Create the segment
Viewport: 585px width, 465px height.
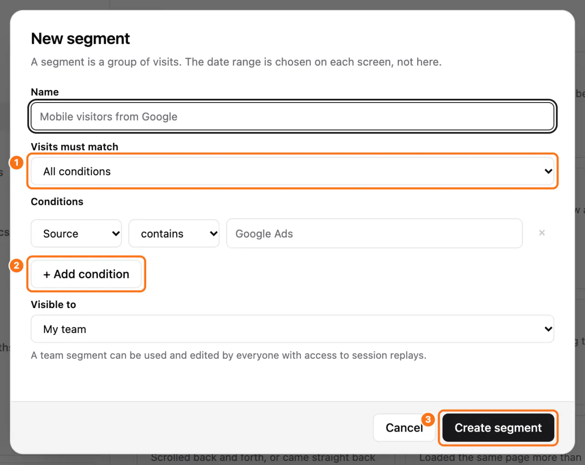pos(498,428)
